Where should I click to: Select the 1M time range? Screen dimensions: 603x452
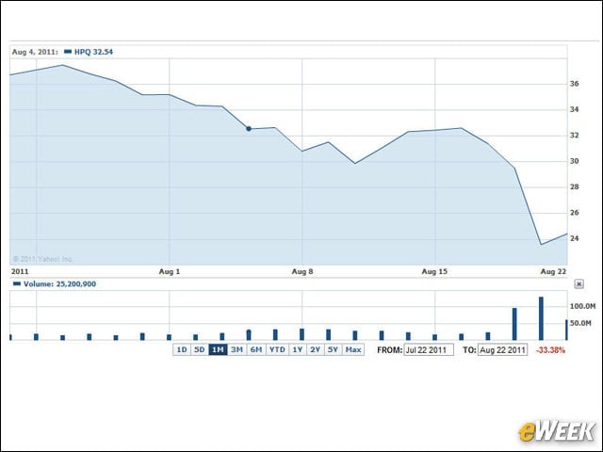point(218,349)
